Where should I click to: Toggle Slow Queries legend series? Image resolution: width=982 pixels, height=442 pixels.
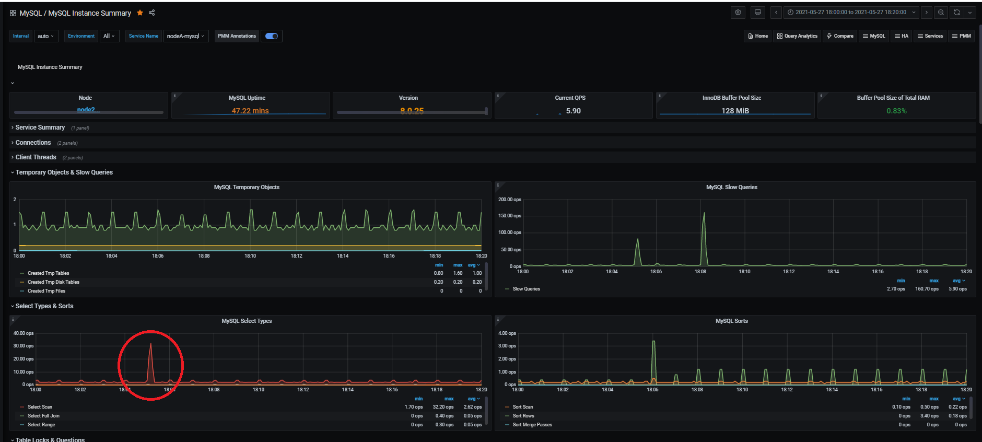526,289
